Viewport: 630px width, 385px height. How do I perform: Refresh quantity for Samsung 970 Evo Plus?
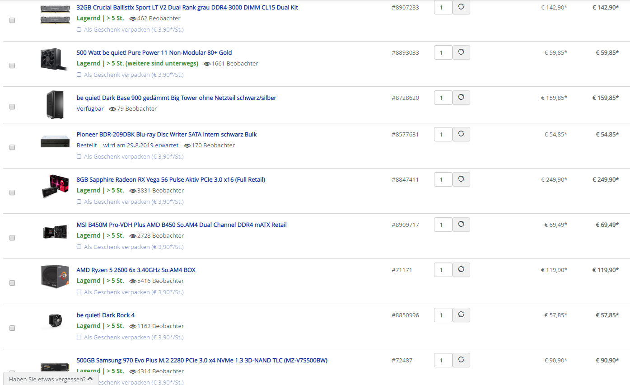[461, 360]
